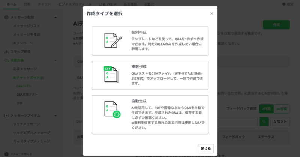Collapse the 自動応答 section arrow
This screenshot has width=300, height=157.
point(55,61)
